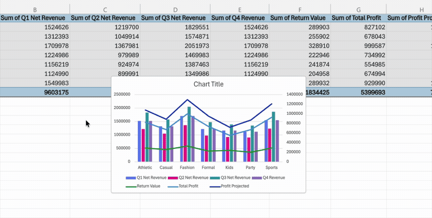Select column G header
This screenshot has height=218, width=432.
358,9
